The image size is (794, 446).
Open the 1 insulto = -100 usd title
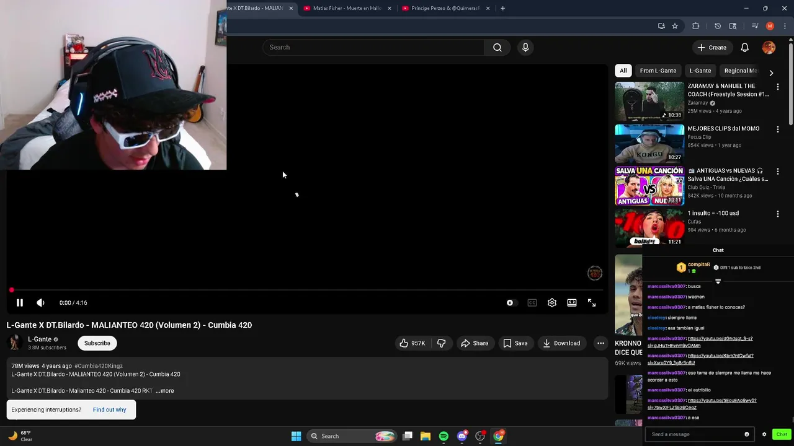pyautogui.click(x=713, y=213)
